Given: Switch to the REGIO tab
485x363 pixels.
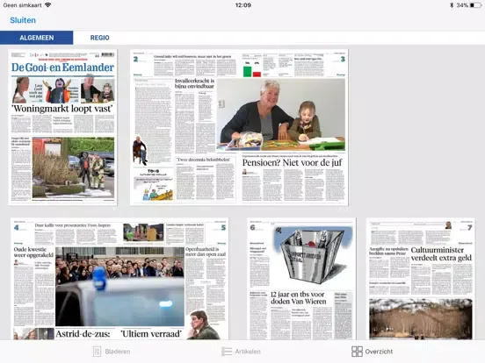Looking at the screenshot, I should 99,38.
